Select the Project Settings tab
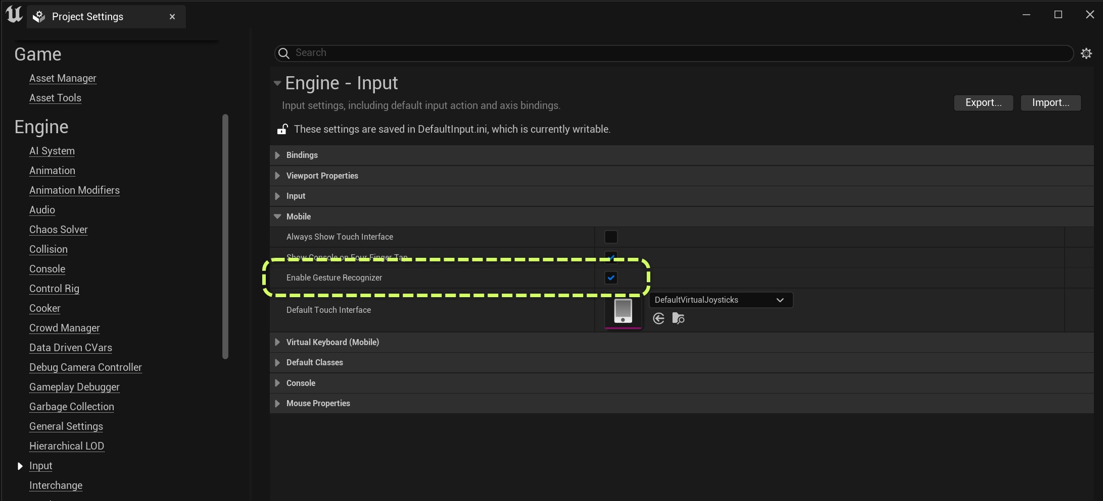The width and height of the screenshot is (1103, 501). (x=87, y=17)
